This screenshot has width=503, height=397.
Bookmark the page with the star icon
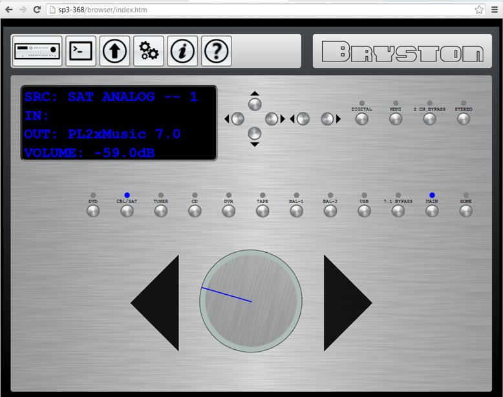(x=479, y=10)
